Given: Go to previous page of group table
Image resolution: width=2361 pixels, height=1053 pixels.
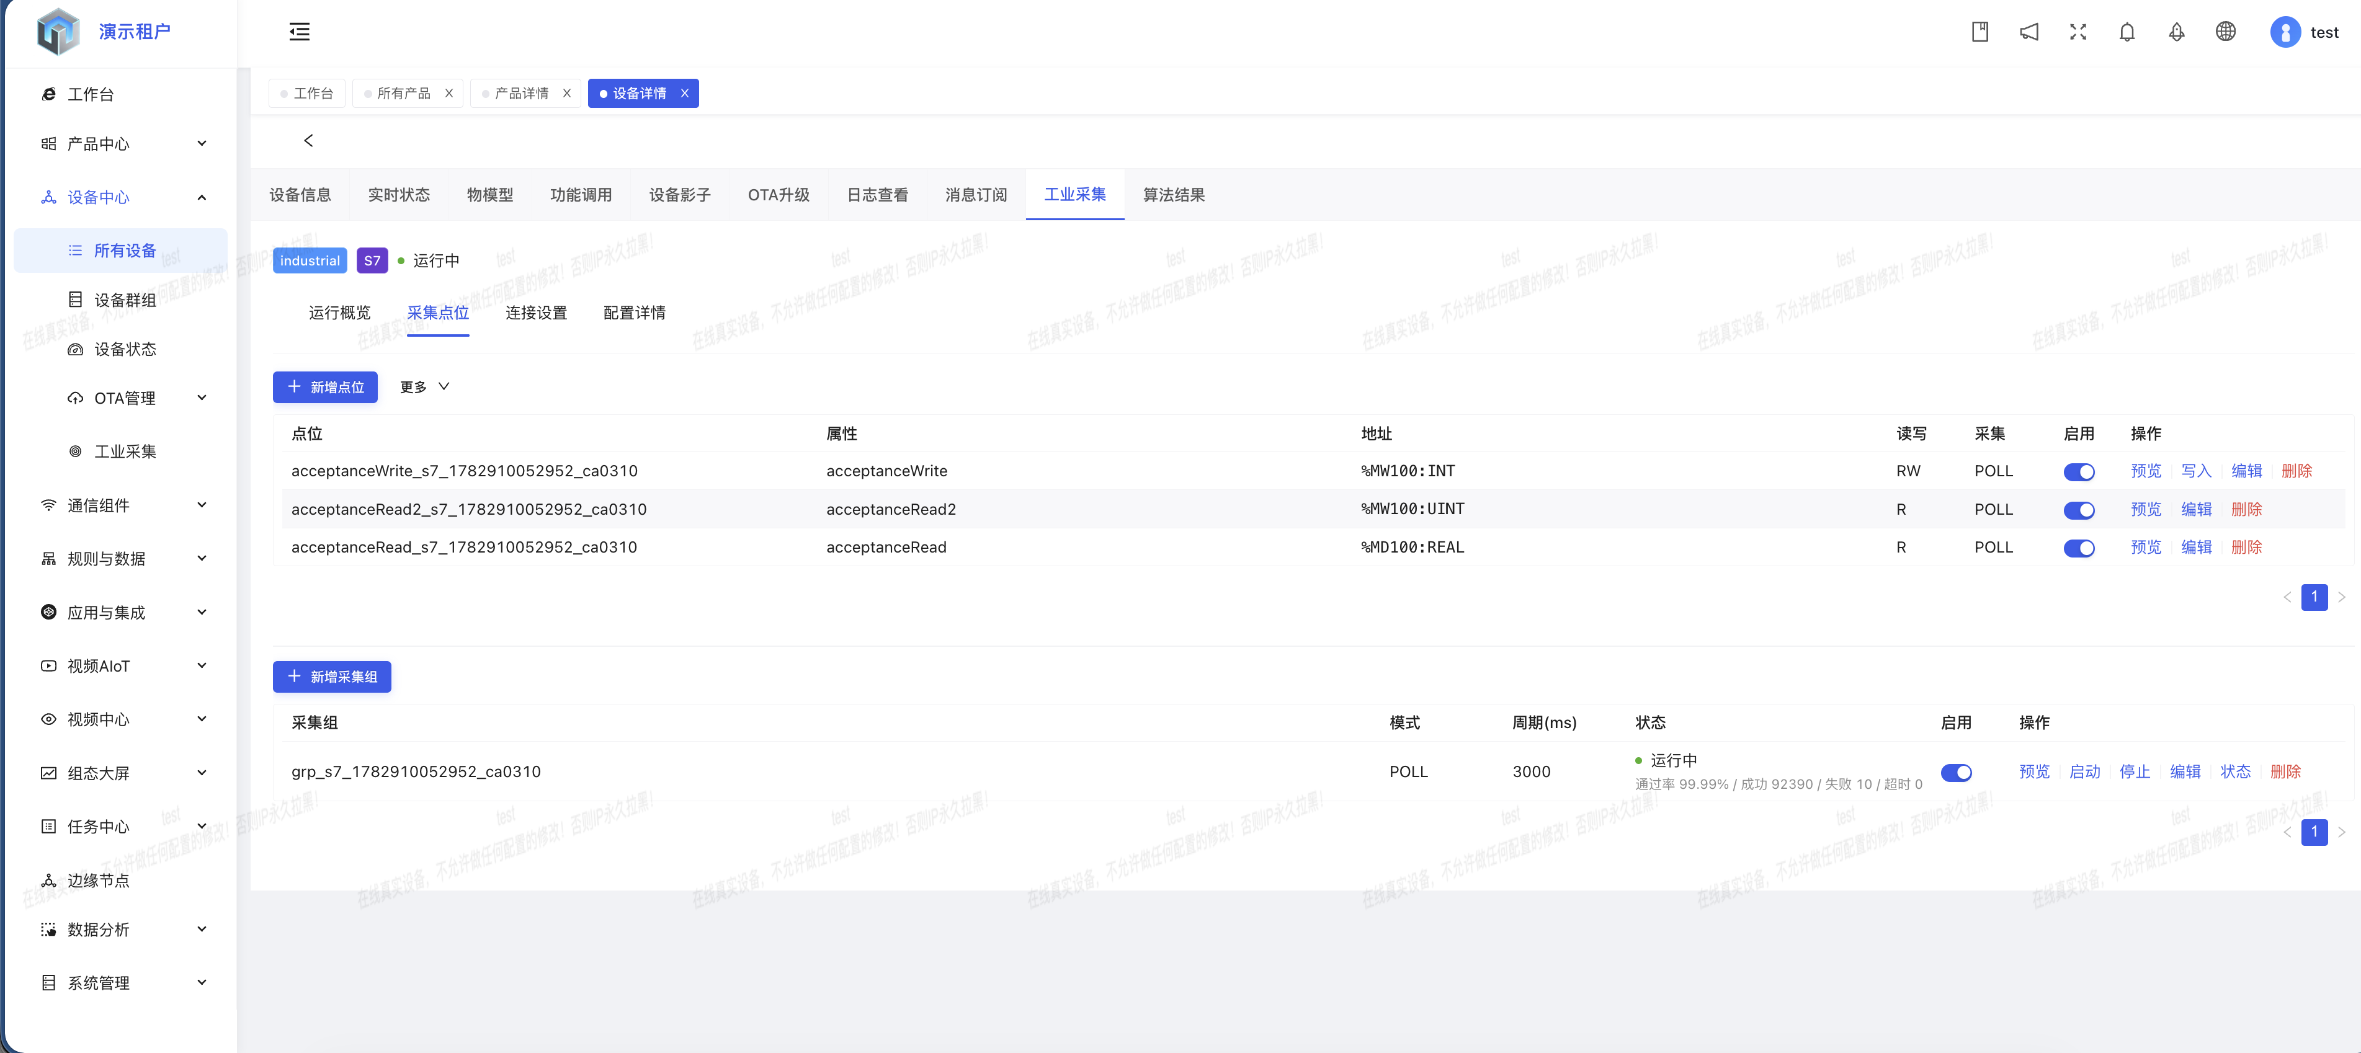Looking at the screenshot, I should 2288,832.
